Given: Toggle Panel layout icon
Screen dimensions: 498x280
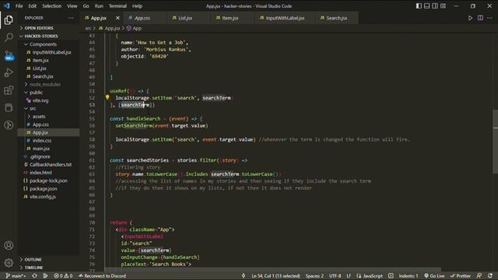Looking at the screenshot, I should point(427,6).
